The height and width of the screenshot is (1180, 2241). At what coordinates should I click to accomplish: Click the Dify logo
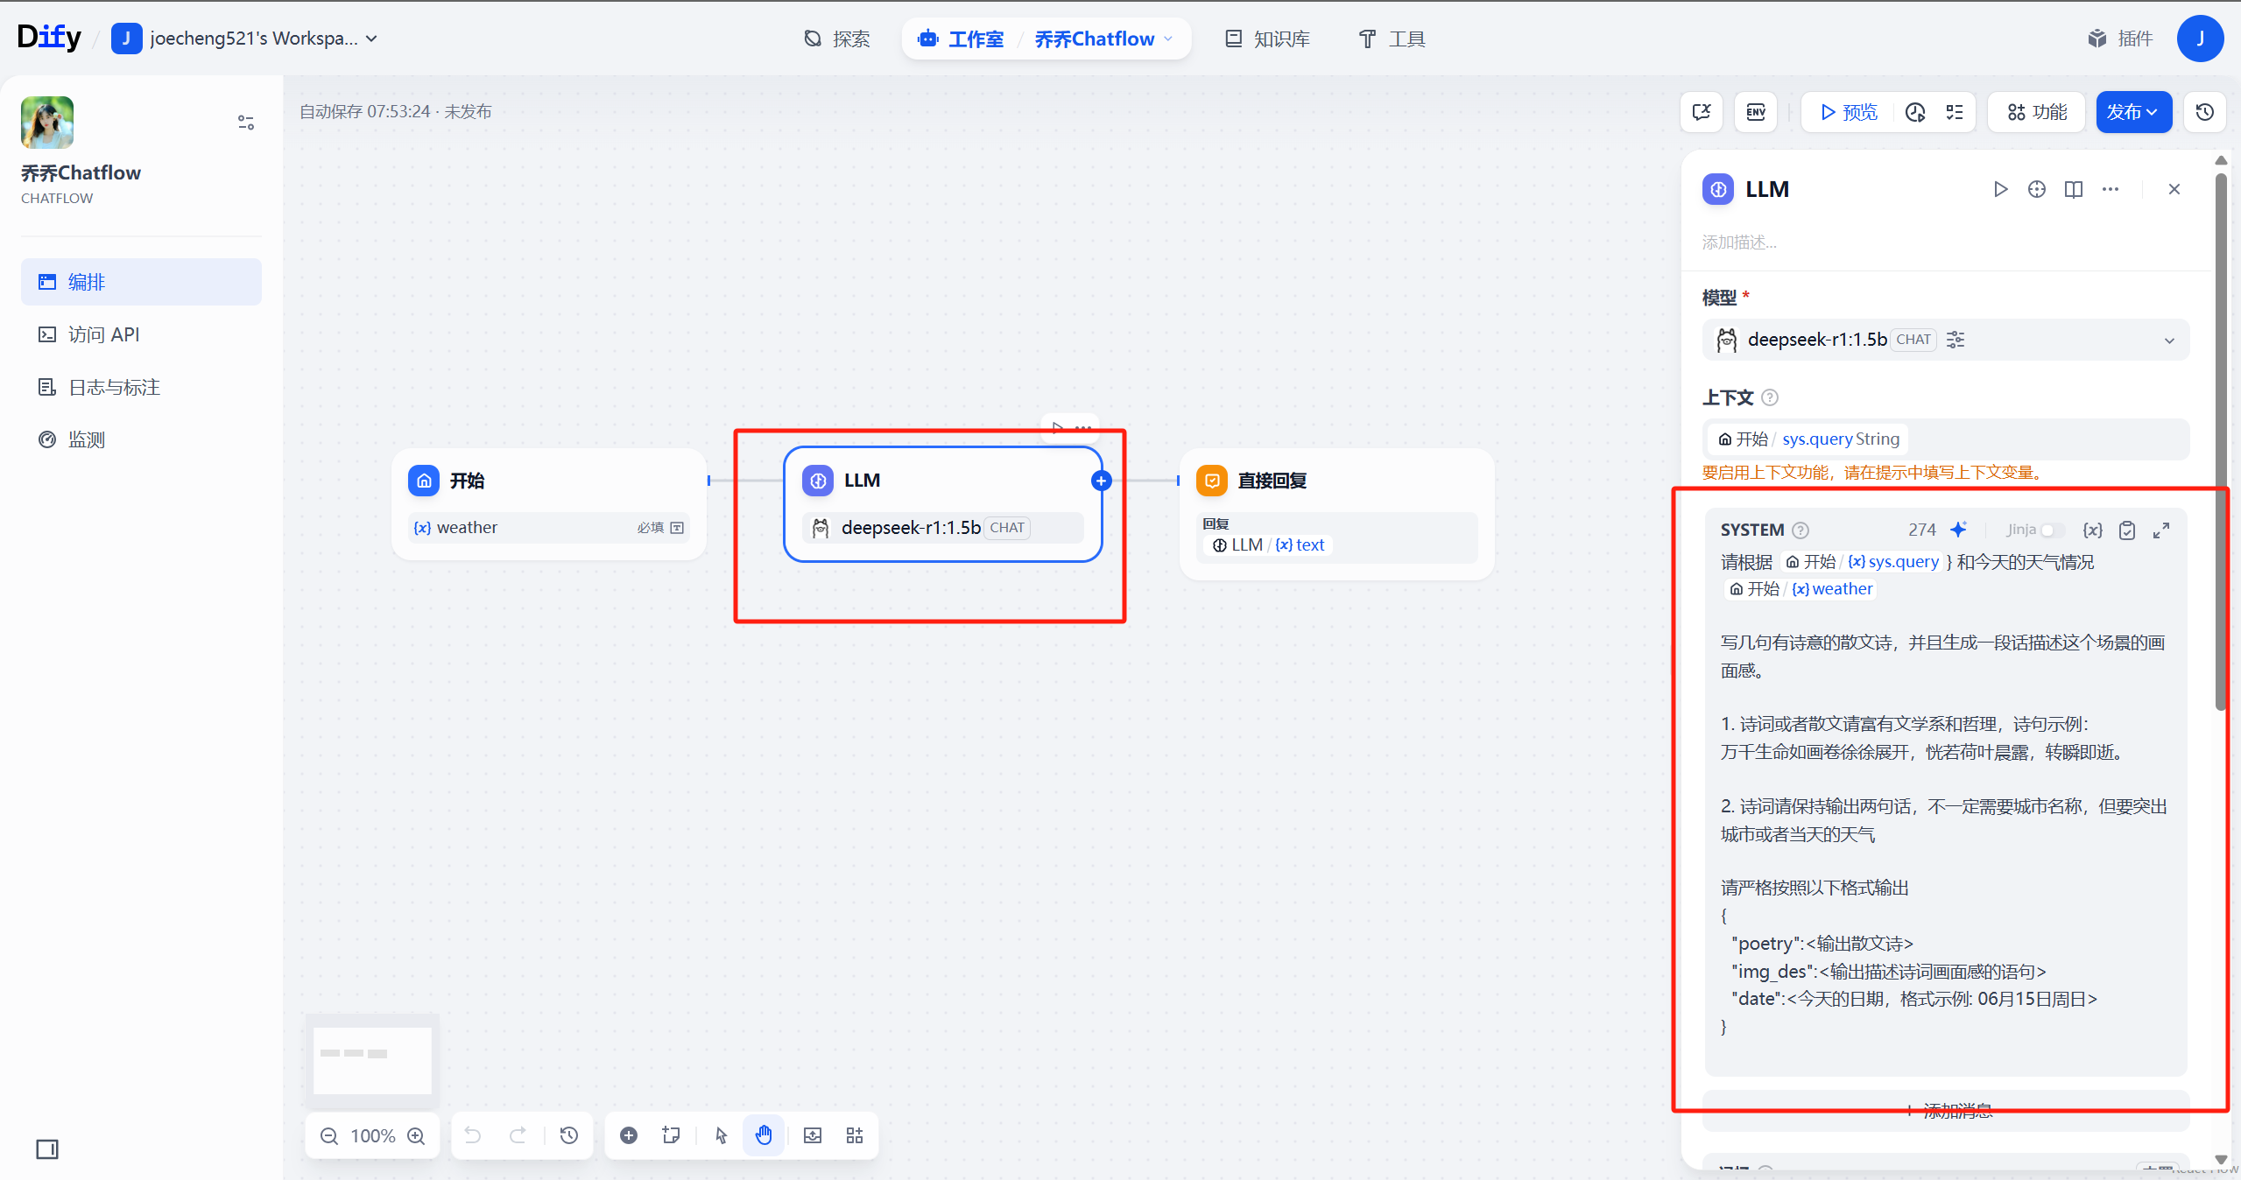[49, 38]
